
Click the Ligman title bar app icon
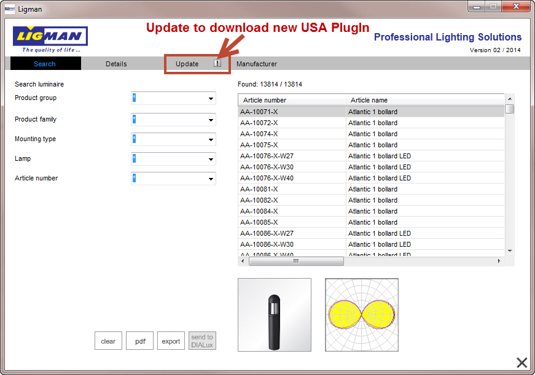10,9
